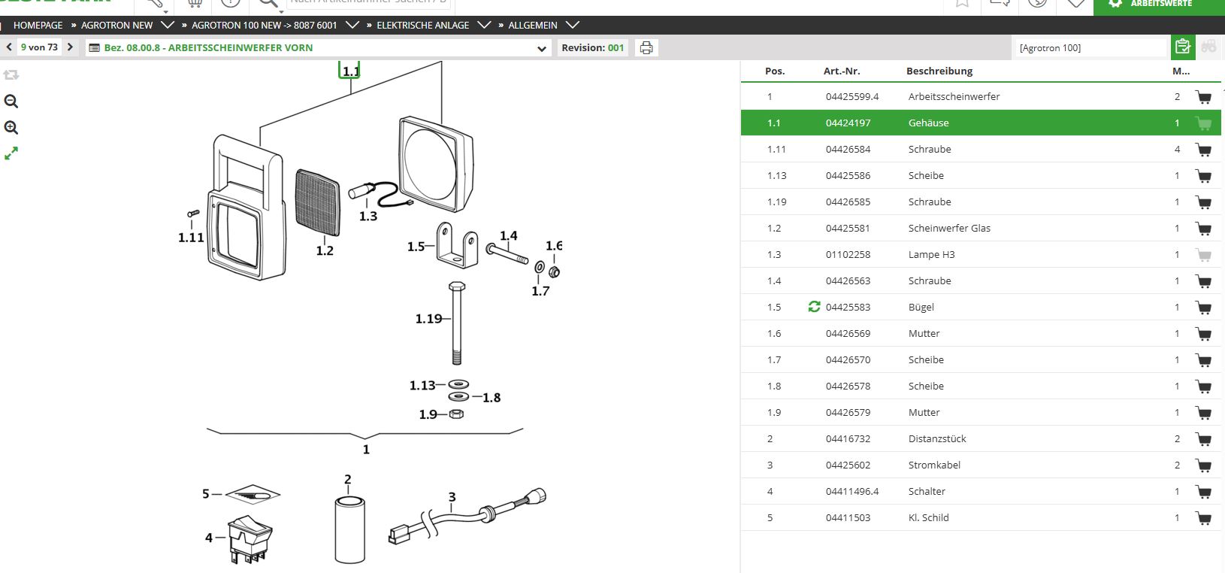Add Scheinwerfer Glas to shopping cart
Image resolution: width=1225 pixels, height=573 pixels.
point(1203,229)
